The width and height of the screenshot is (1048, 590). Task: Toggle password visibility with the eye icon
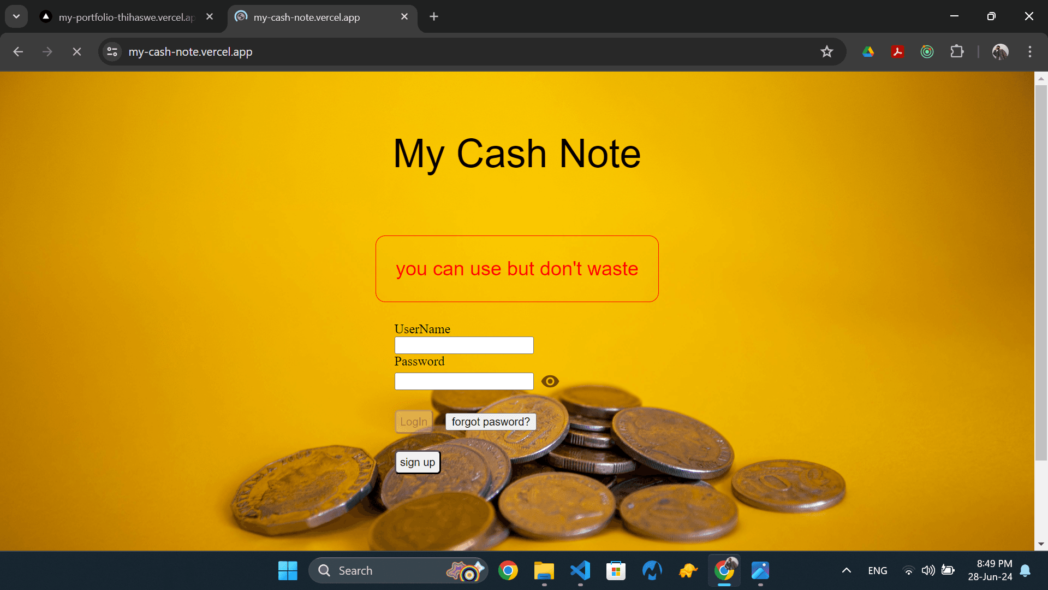click(x=550, y=381)
